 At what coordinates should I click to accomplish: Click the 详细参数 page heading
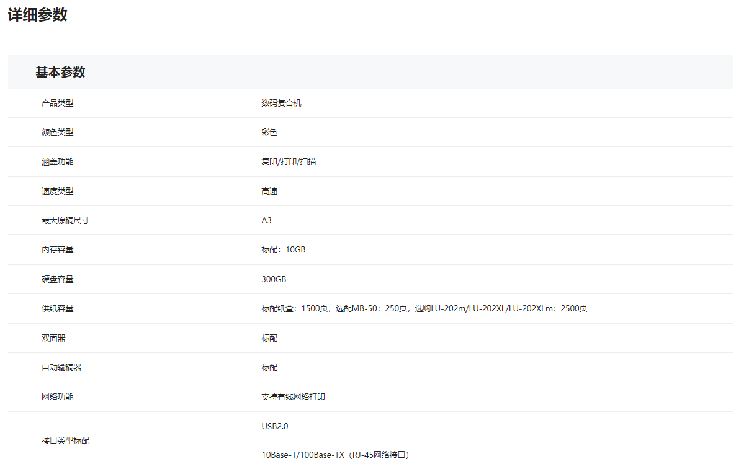38,16
